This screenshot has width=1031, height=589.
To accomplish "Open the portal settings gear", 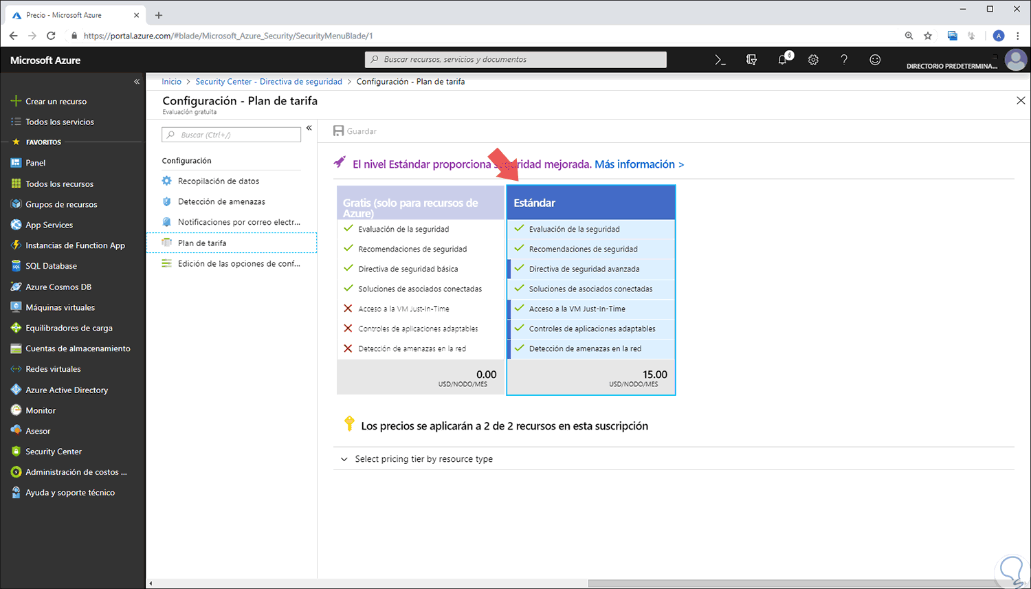I will (813, 60).
